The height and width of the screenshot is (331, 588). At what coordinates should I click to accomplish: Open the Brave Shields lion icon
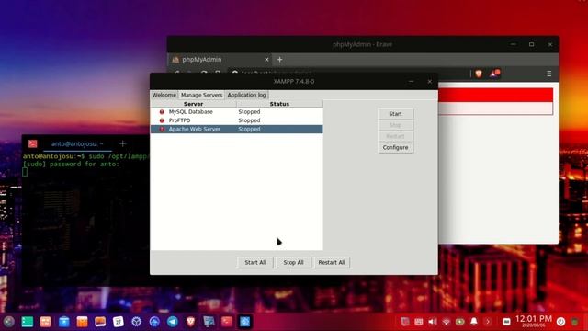(479, 74)
